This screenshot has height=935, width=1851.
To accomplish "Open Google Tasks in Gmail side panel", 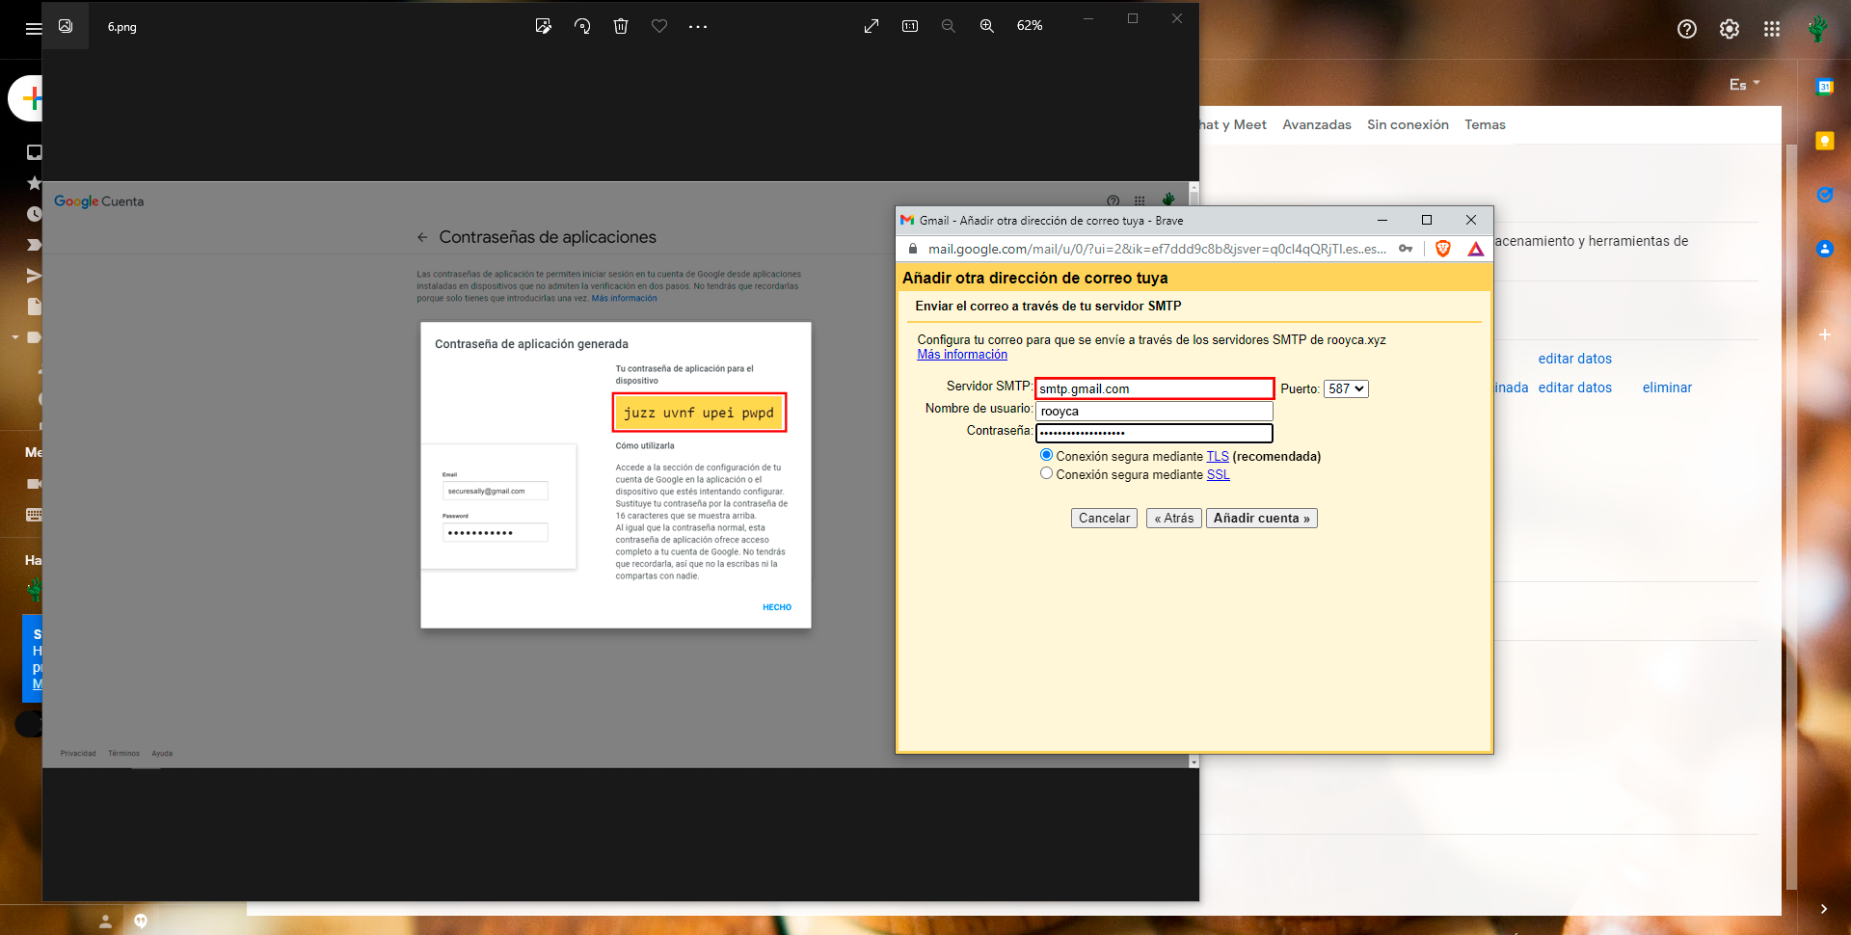I will pyautogui.click(x=1825, y=195).
